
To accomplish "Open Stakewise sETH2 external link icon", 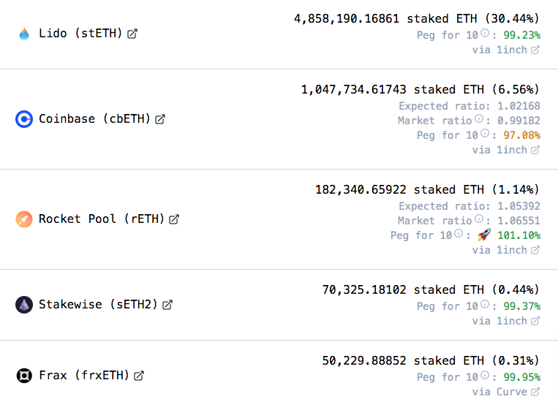I will point(167,305).
